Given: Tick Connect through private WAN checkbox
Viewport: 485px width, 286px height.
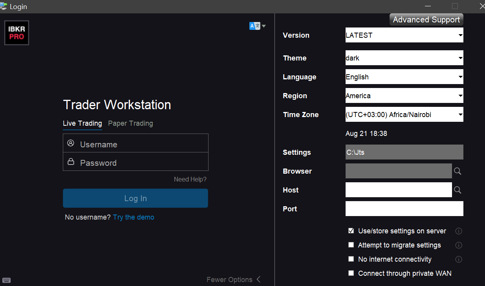Looking at the screenshot, I should [x=351, y=273].
